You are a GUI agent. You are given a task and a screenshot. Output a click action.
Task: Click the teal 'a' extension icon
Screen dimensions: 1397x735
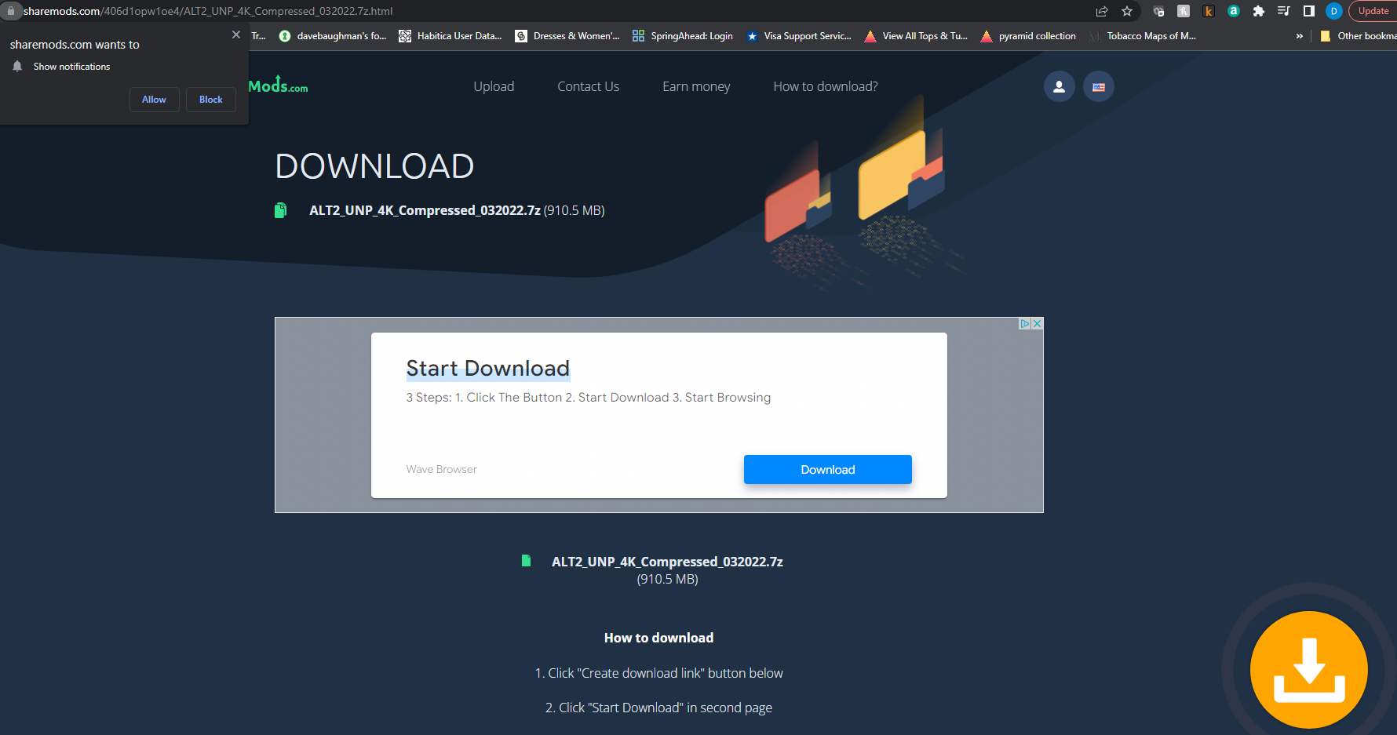[x=1234, y=11]
